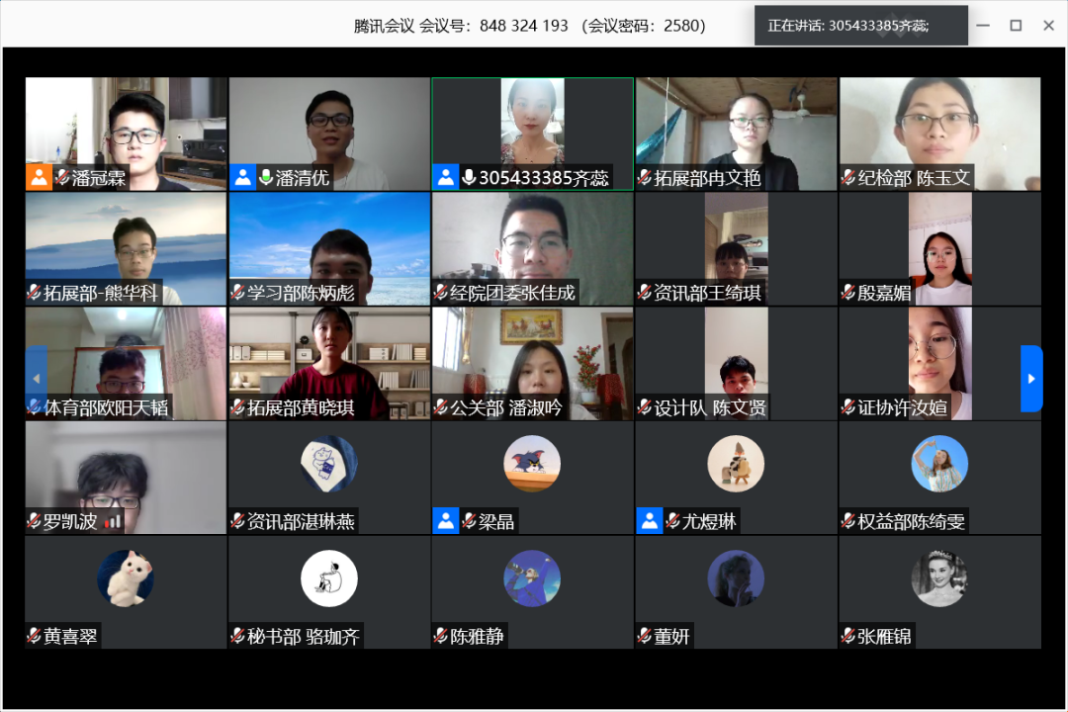Image resolution: width=1068 pixels, height=712 pixels.
Task: Click the blue user icon beside 305433385齐蕊
Action: click(x=446, y=178)
